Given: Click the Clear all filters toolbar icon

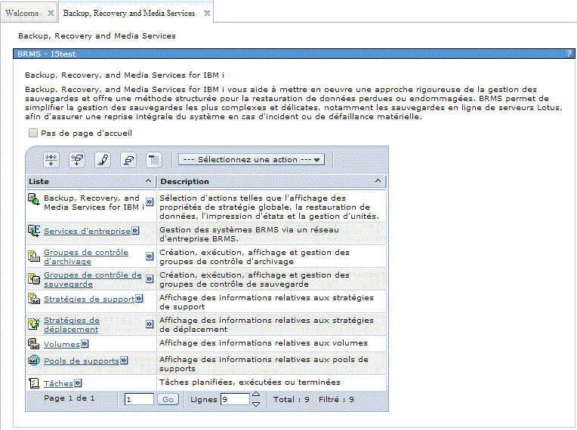Looking at the screenshot, I should (77, 160).
